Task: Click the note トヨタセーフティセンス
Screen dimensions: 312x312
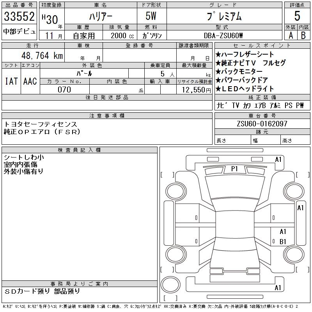Action: (x=41, y=124)
